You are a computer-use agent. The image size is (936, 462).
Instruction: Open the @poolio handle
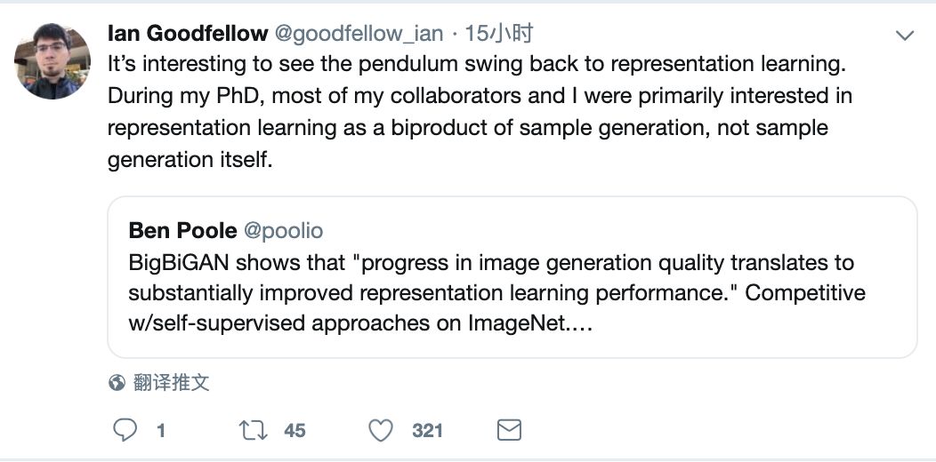283,231
